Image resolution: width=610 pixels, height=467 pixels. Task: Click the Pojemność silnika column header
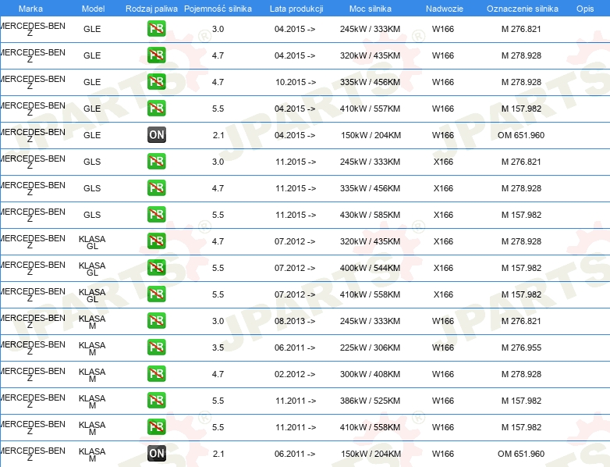[x=218, y=9]
